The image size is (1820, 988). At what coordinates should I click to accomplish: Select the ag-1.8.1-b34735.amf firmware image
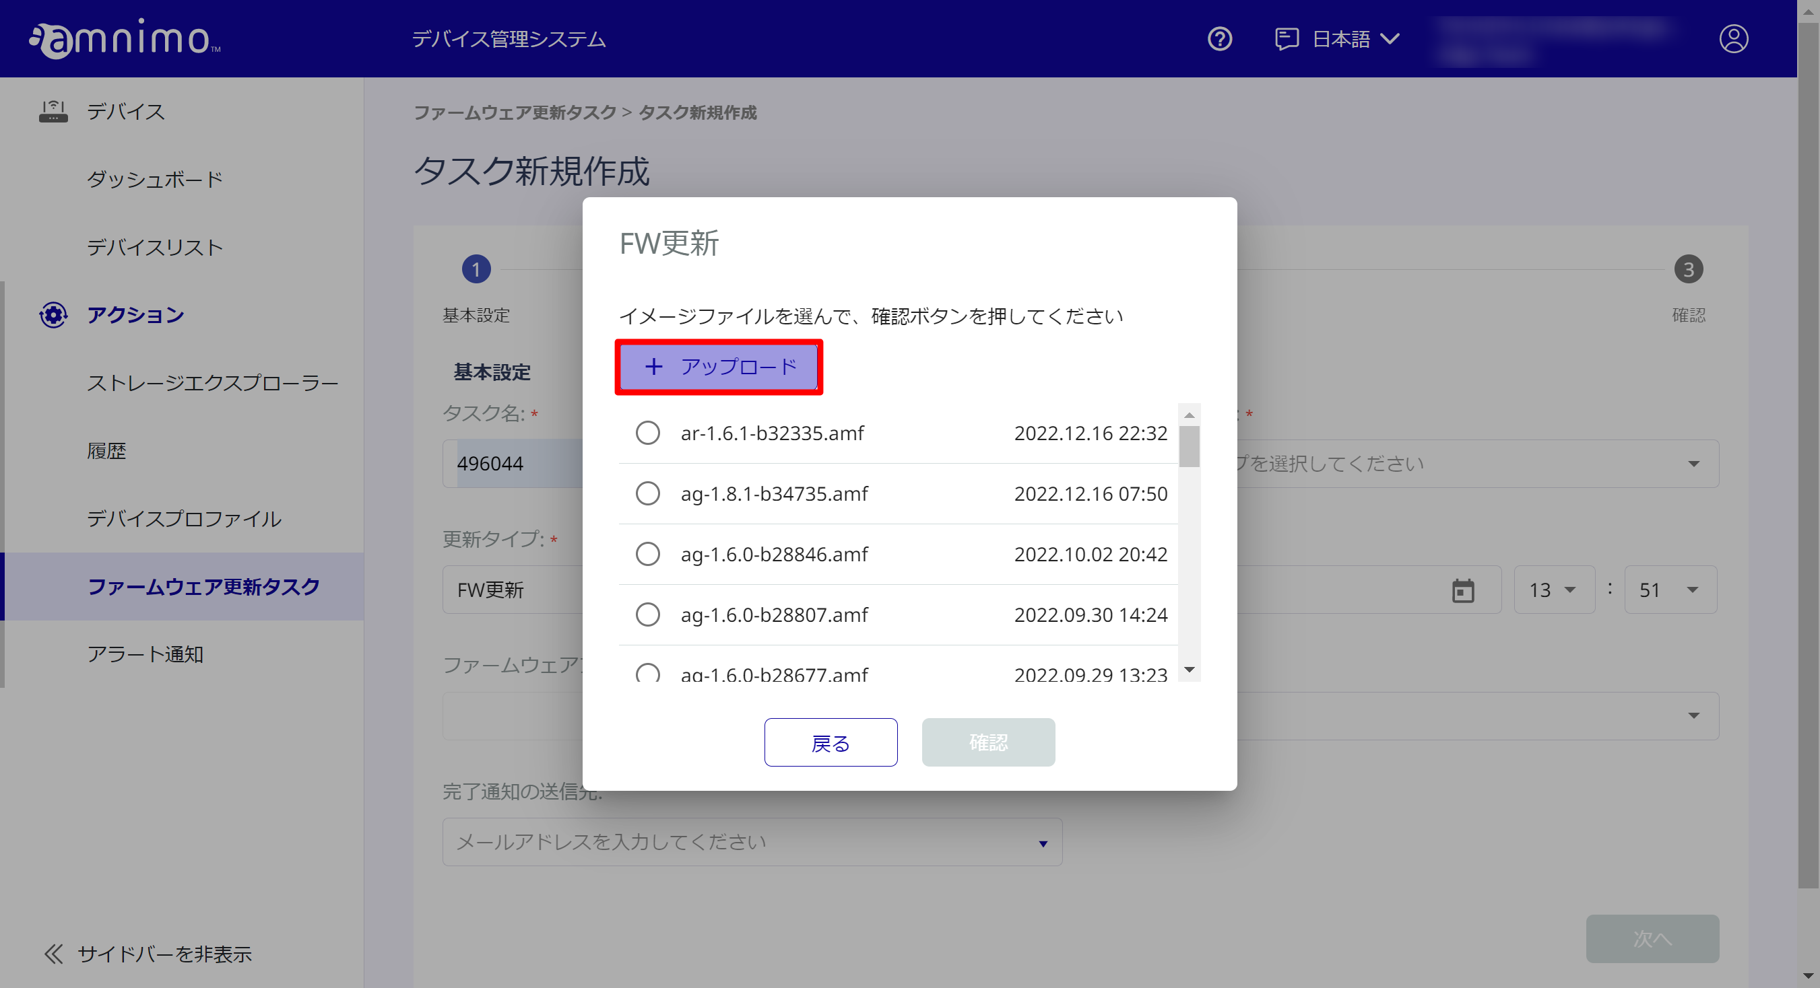pos(648,493)
